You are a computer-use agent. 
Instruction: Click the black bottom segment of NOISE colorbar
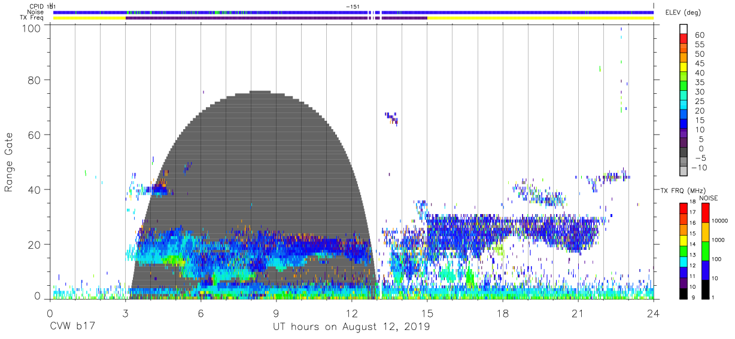point(706,289)
